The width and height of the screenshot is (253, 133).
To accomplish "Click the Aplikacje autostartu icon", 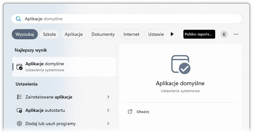I will pos(19,110).
